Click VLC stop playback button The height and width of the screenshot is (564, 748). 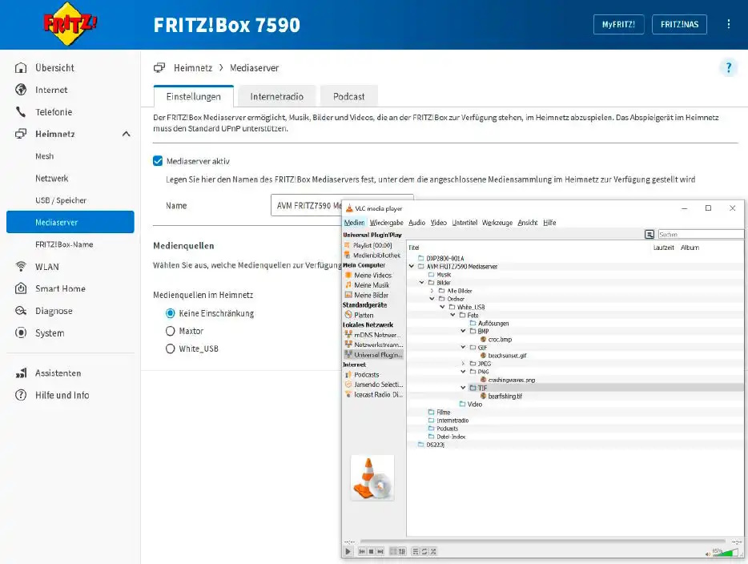(371, 552)
